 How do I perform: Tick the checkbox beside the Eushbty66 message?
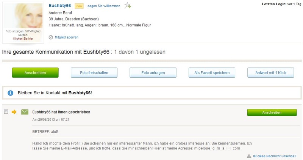click(x=6, y=112)
